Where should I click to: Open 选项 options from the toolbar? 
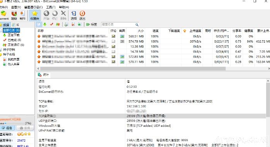pyautogui.click(x=74, y=15)
